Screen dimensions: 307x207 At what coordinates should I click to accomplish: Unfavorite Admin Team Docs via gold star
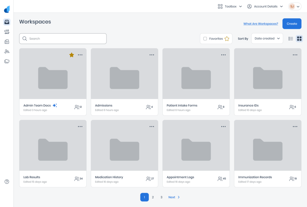72,55
